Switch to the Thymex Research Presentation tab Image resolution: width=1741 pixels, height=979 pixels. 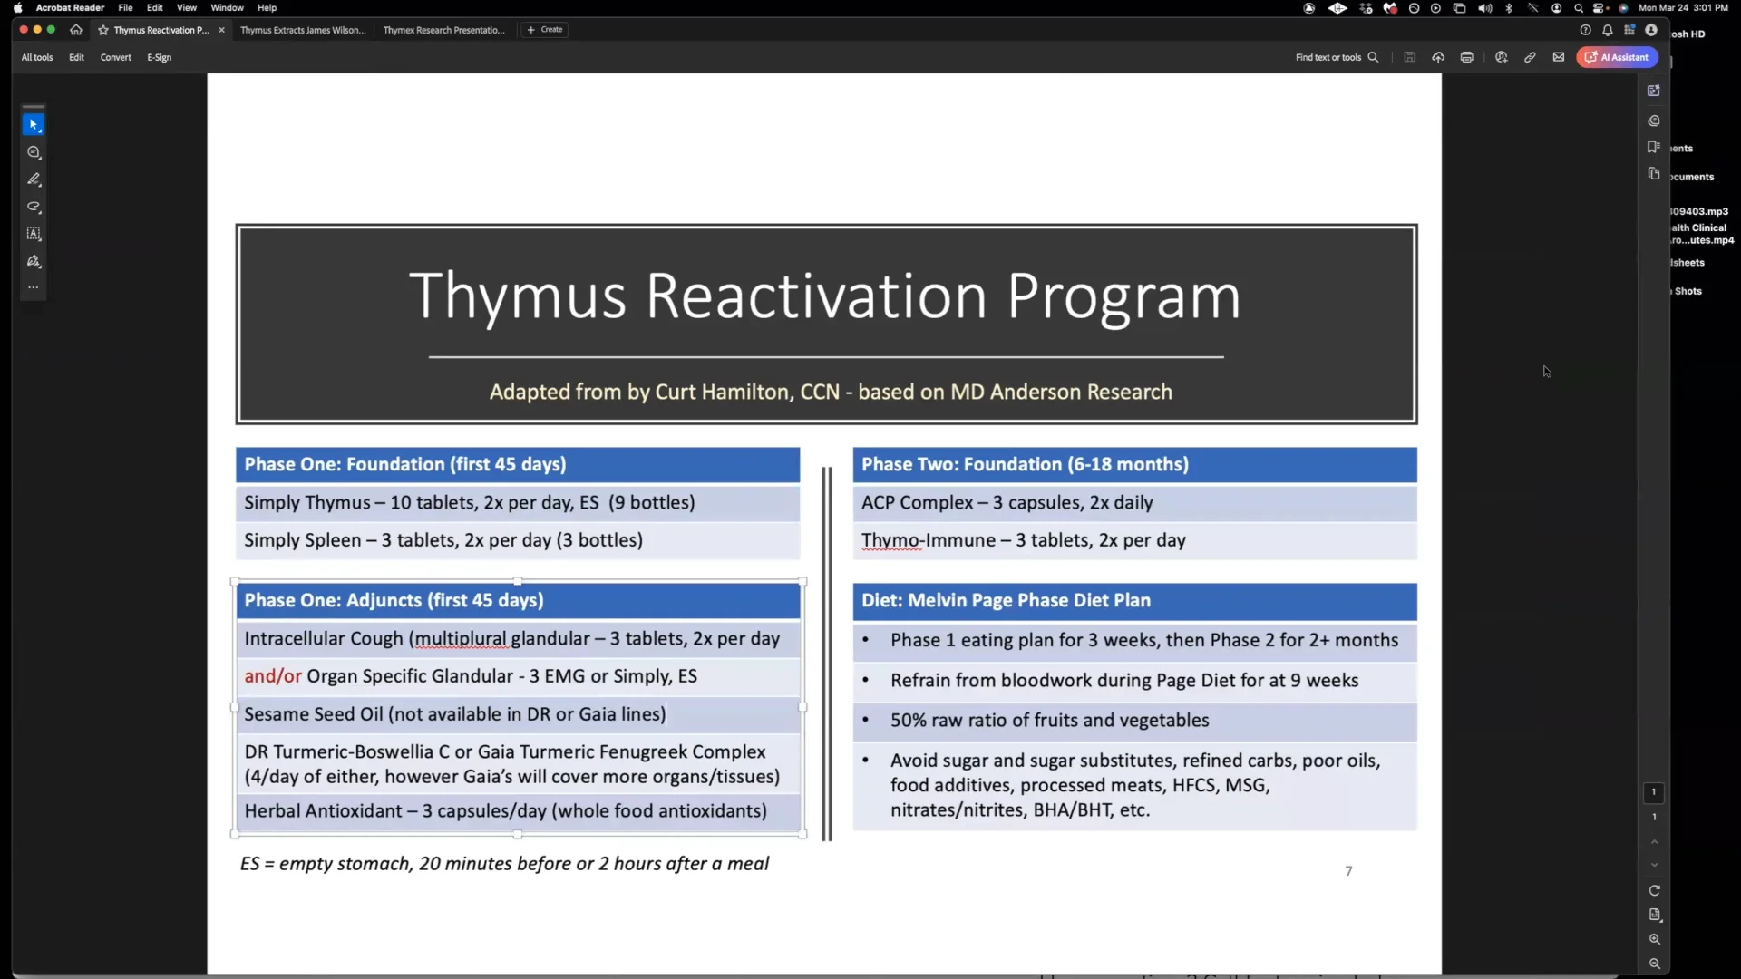[443, 30]
